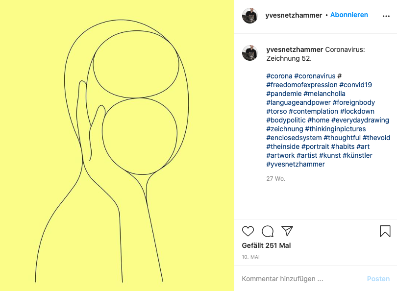Click the header profile avatar
Screen dimensions: 397x291
pos(250,16)
